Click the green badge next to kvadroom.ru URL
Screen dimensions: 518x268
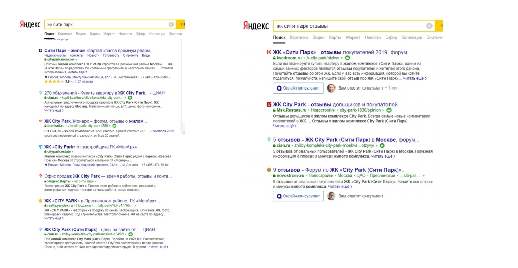pyautogui.click(x=347, y=58)
